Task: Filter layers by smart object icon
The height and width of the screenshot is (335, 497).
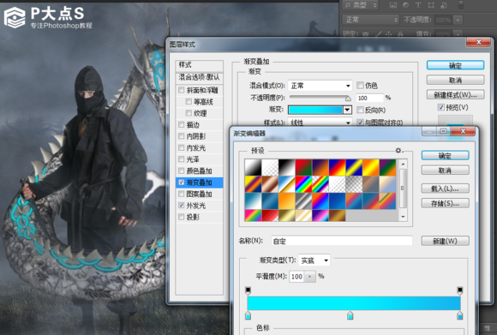Action: click(x=443, y=5)
